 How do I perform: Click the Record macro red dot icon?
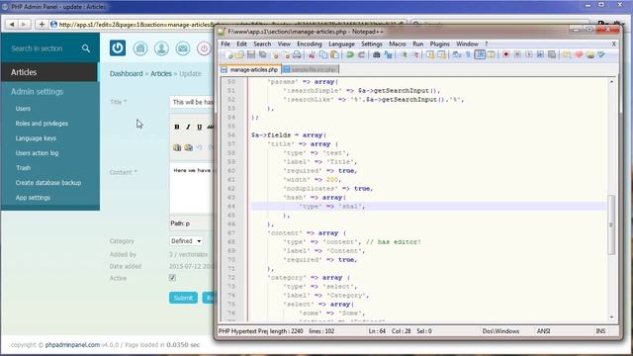point(505,54)
